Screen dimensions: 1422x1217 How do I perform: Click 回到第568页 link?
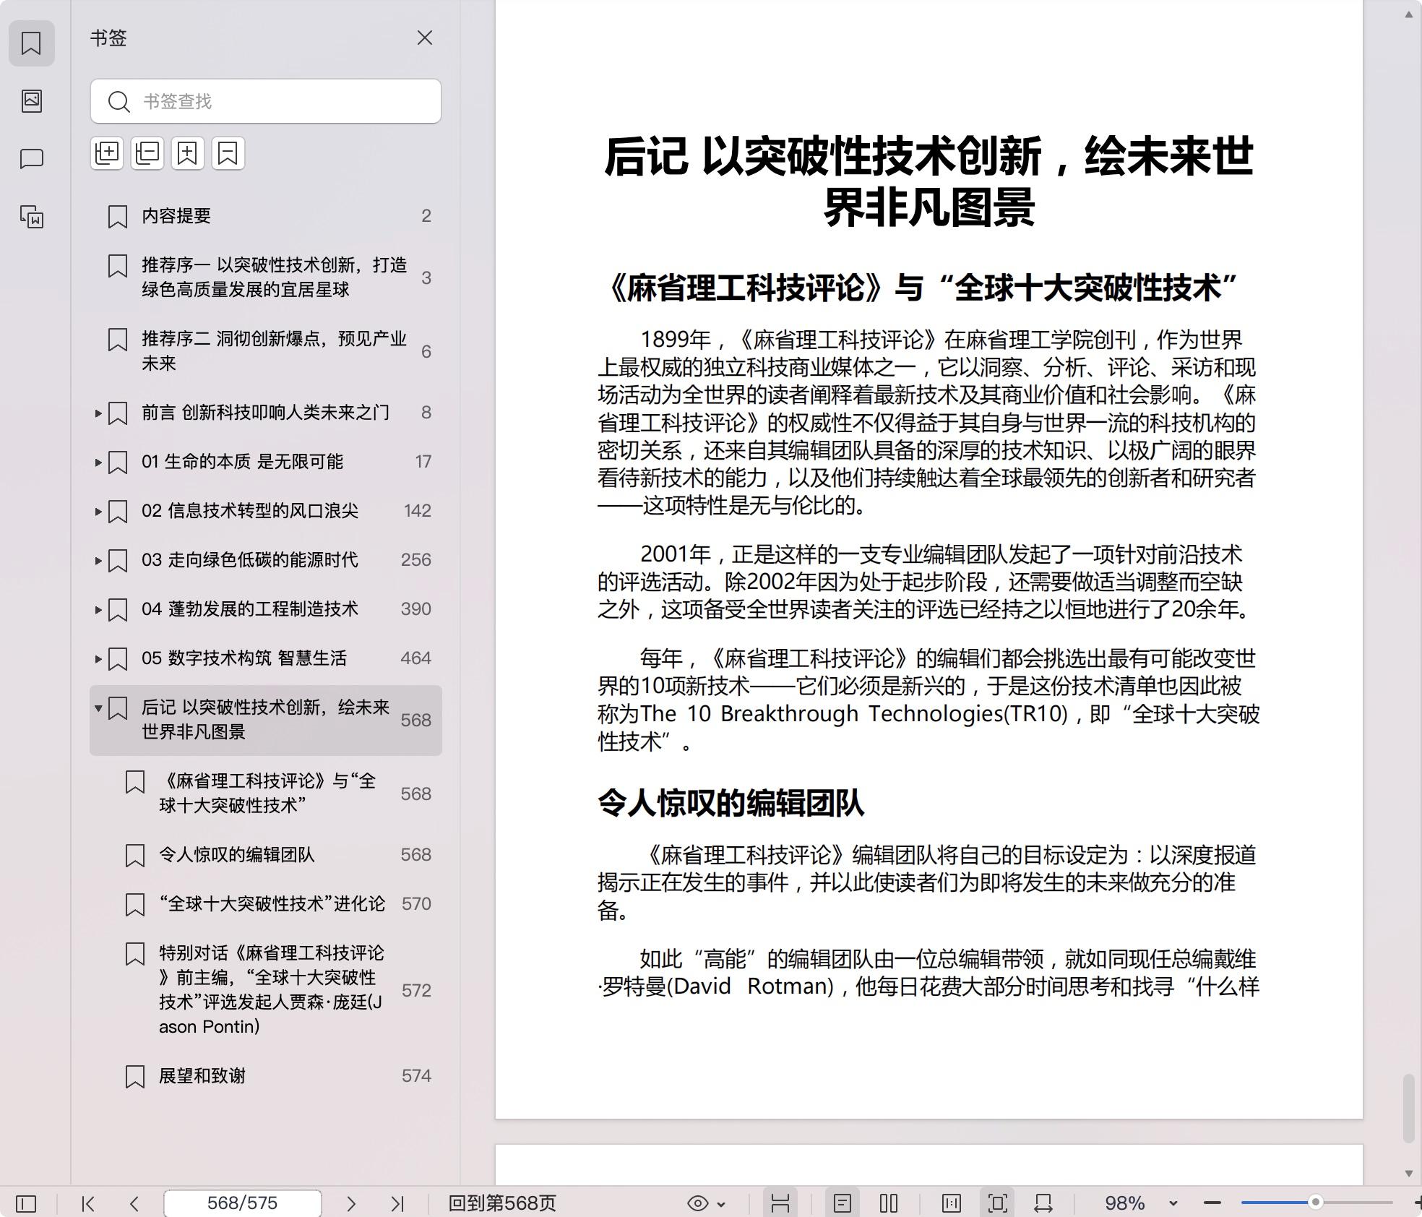pos(502,1203)
